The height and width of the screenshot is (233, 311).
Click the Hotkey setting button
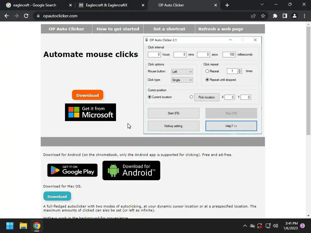(173, 126)
